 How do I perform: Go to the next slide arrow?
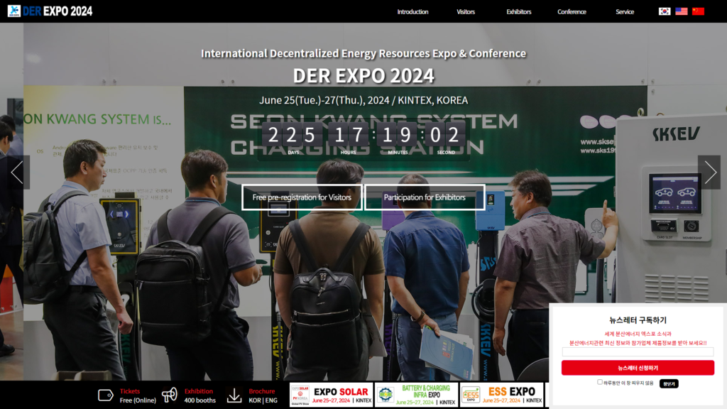[x=709, y=172]
